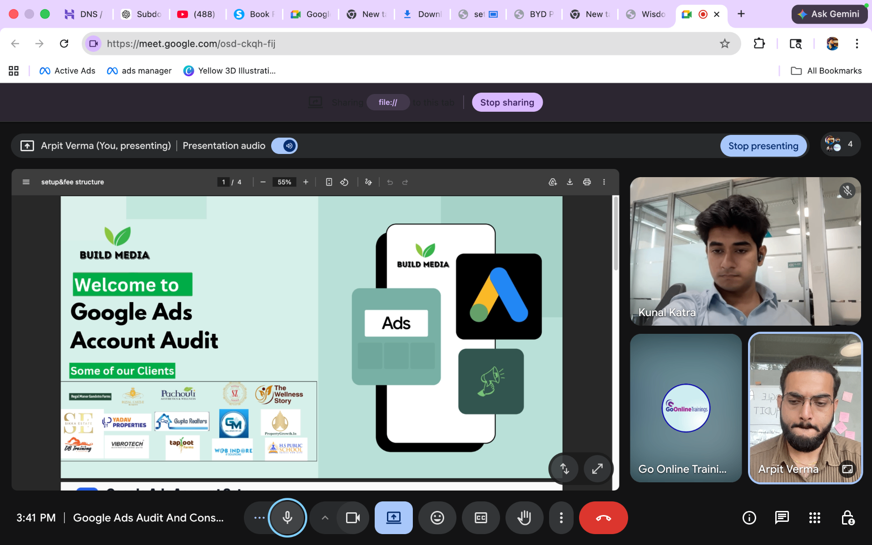Print the PDF document
Screen dimensions: 872x545
[587, 182]
